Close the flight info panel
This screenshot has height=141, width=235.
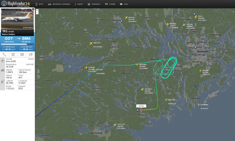pyautogui.click(x=33, y=9)
